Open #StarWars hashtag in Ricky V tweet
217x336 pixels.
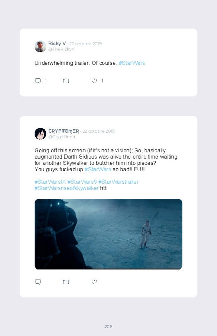(132, 63)
